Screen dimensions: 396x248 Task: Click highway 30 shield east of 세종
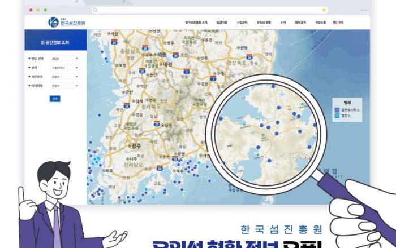(175, 55)
